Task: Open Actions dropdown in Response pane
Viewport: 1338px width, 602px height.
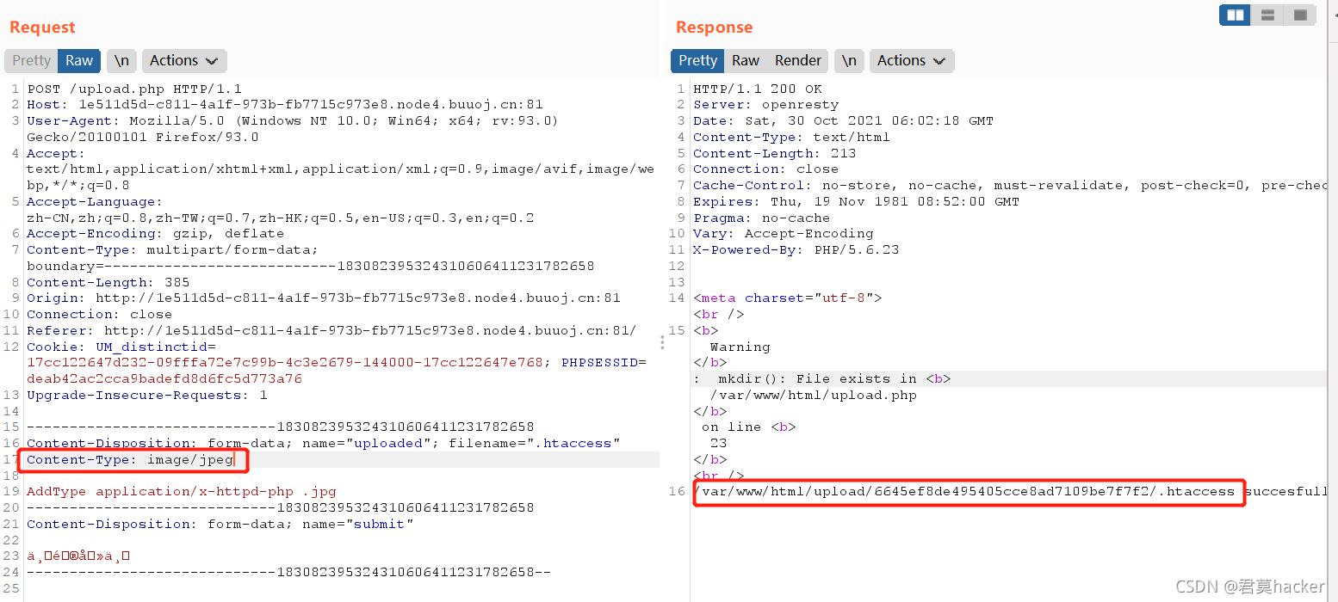Action: coord(912,60)
